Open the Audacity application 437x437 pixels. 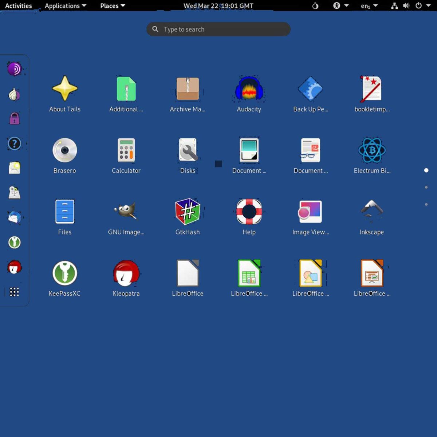tap(249, 89)
